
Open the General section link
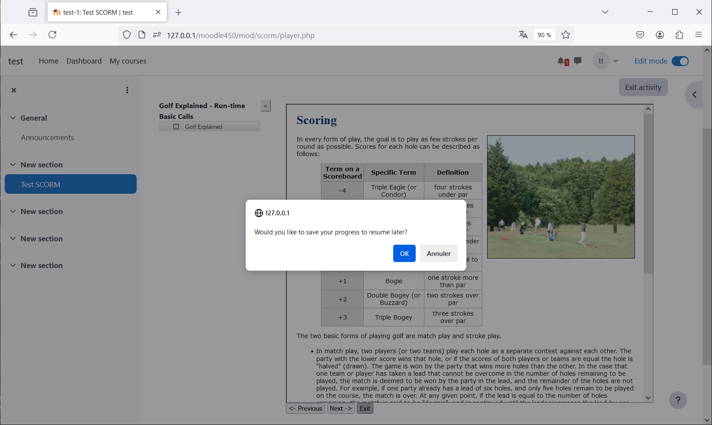coord(34,118)
